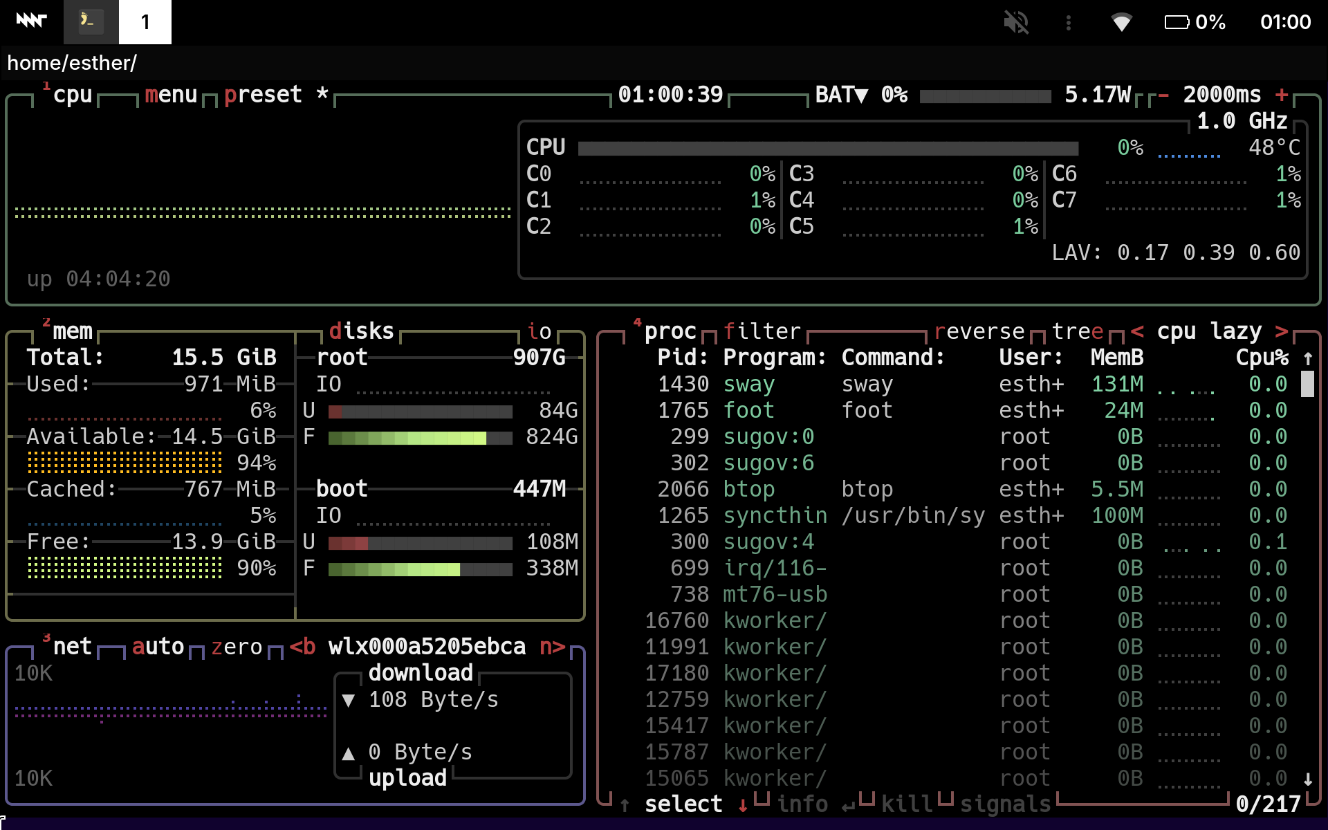Click the 0/217 process counter

click(1269, 804)
